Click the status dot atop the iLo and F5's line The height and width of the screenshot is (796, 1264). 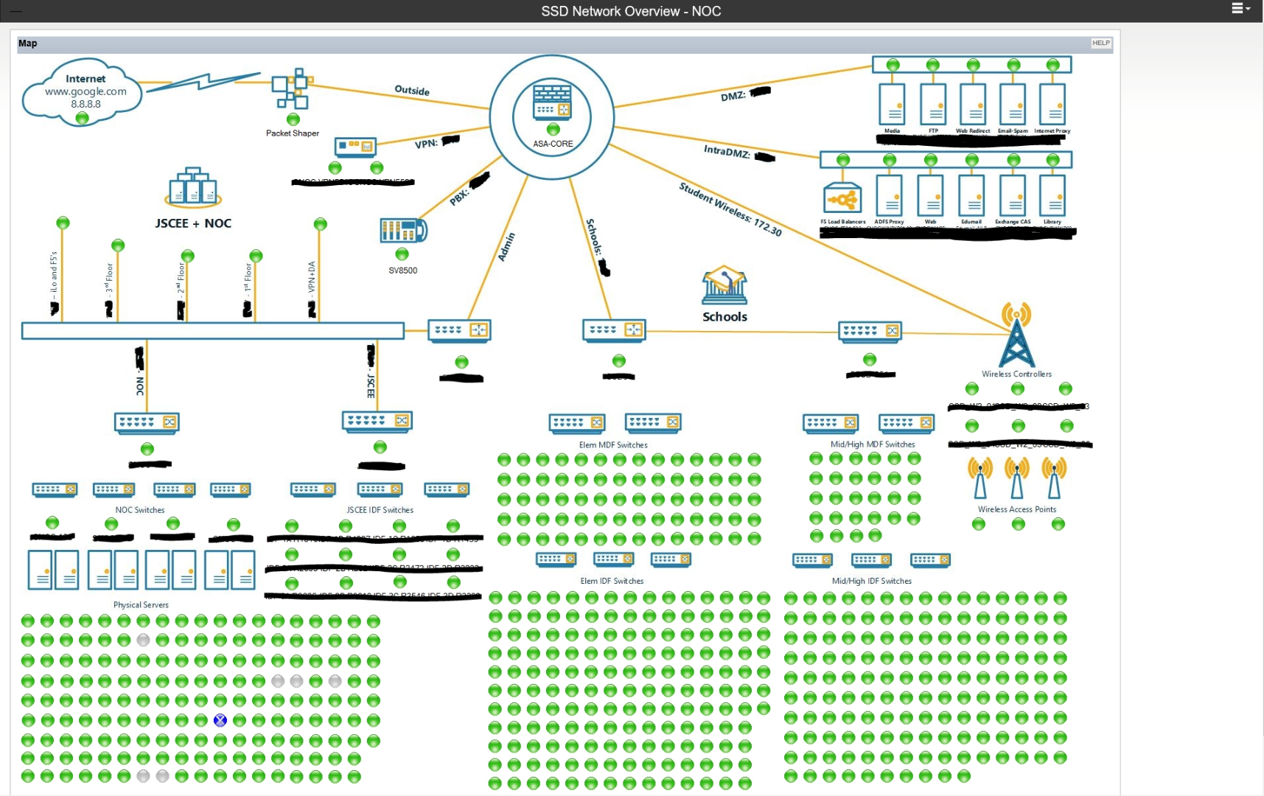coord(63,223)
